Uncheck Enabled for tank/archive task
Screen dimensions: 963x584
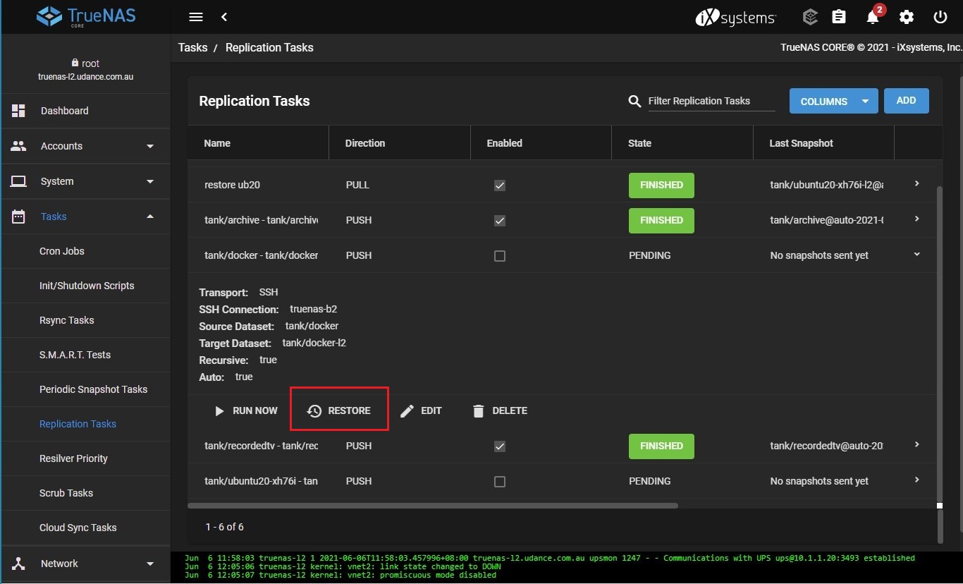pyautogui.click(x=500, y=221)
